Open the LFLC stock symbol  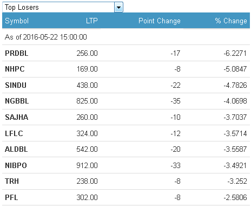(14, 133)
